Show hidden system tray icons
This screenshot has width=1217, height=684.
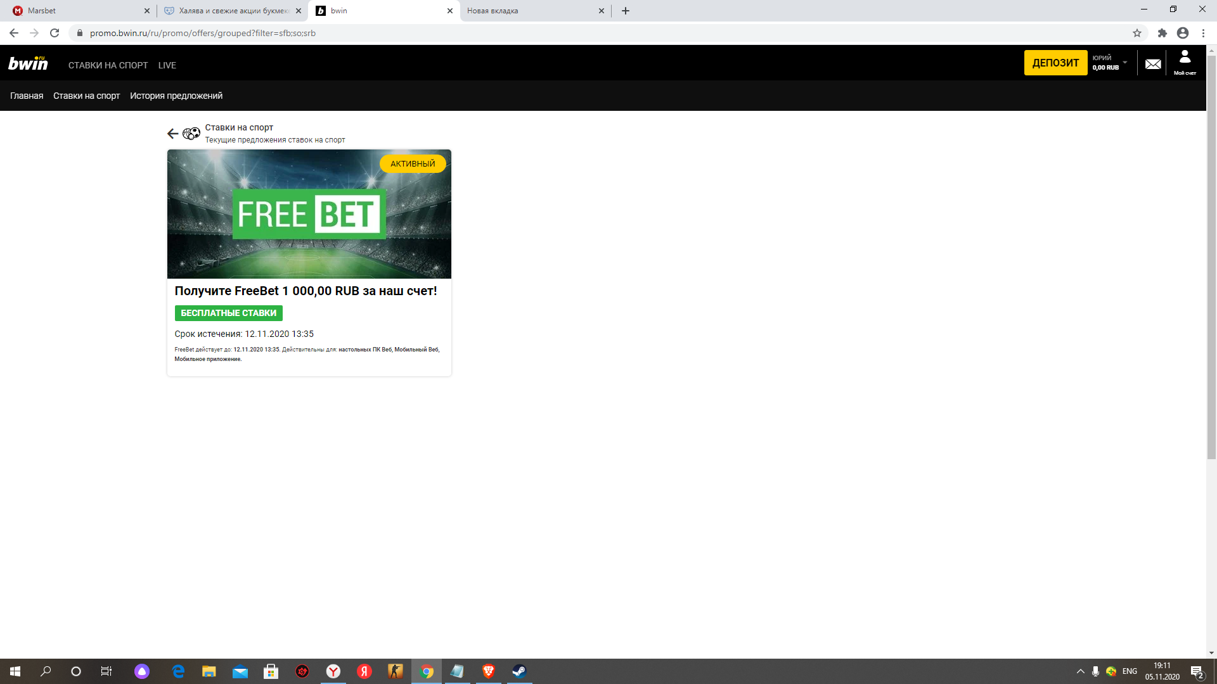(x=1081, y=671)
